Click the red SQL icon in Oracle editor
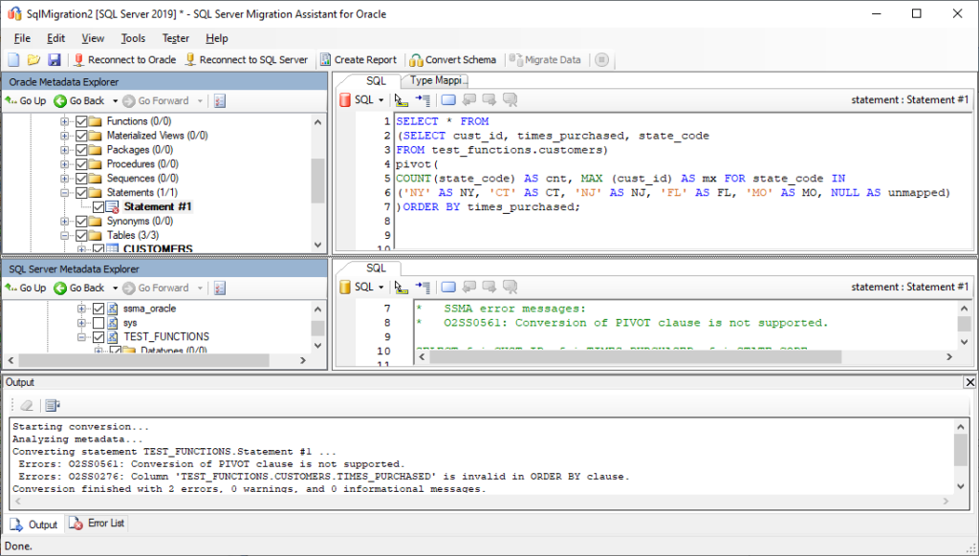Viewport: 979px width, 556px height. [344, 100]
